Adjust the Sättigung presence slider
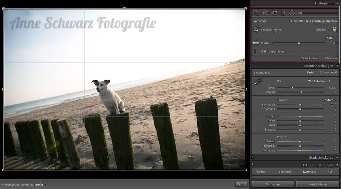The width and height of the screenshot is (341, 189). point(300,151)
